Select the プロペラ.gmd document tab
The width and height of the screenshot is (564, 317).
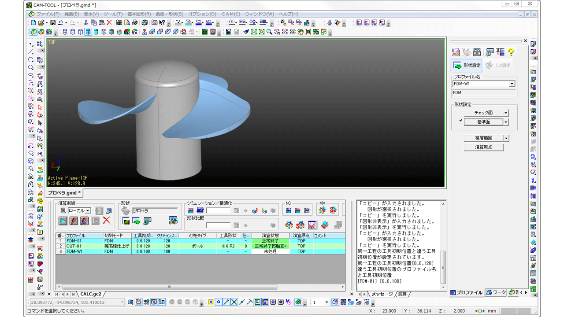pyautogui.click(x=64, y=193)
